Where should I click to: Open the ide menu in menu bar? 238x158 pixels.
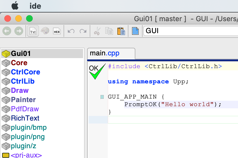point(35,6)
